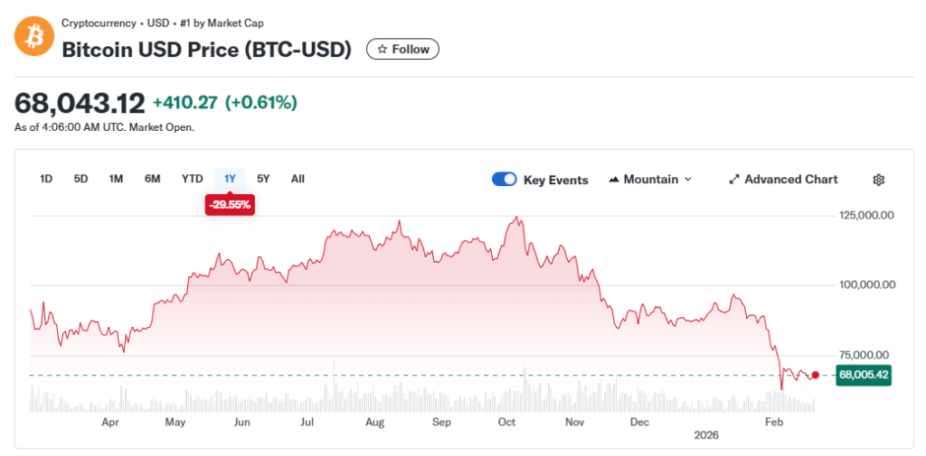Click the green 68,005.42 price label
The width and height of the screenshot is (926, 456).
click(865, 375)
